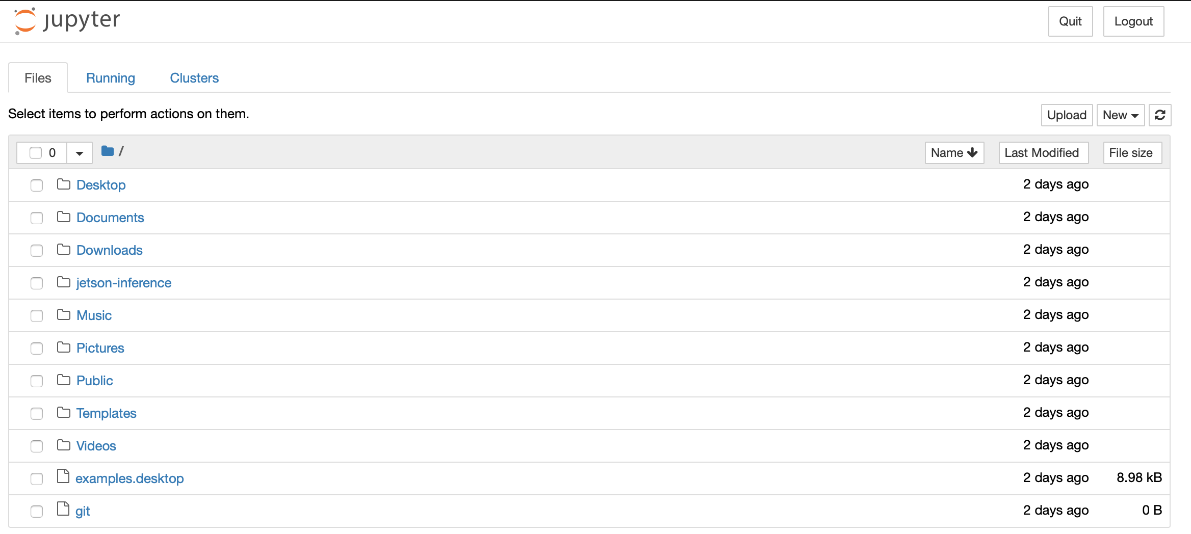
Task: Click the folder icon beside Videos
Action: pyautogui.click(x=64, y=445)
